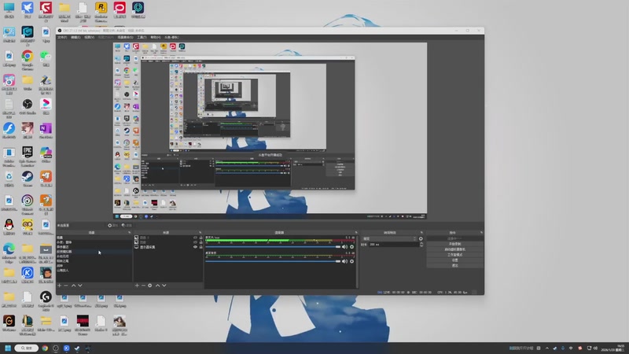Open the OneNote desktop shortcut

(46, 131)
